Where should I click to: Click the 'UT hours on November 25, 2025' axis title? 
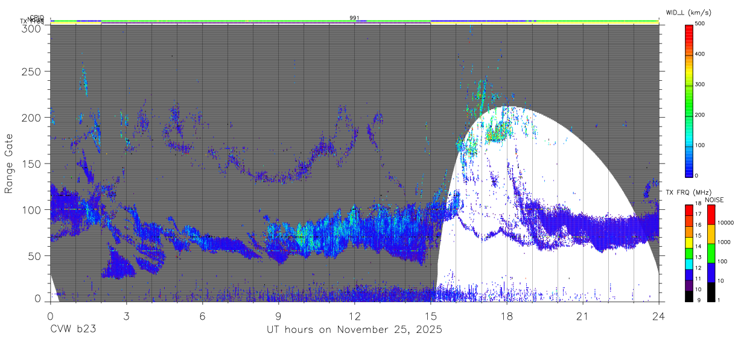coord(355,330)
